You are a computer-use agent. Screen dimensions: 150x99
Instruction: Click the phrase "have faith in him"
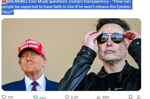point(59,7)
